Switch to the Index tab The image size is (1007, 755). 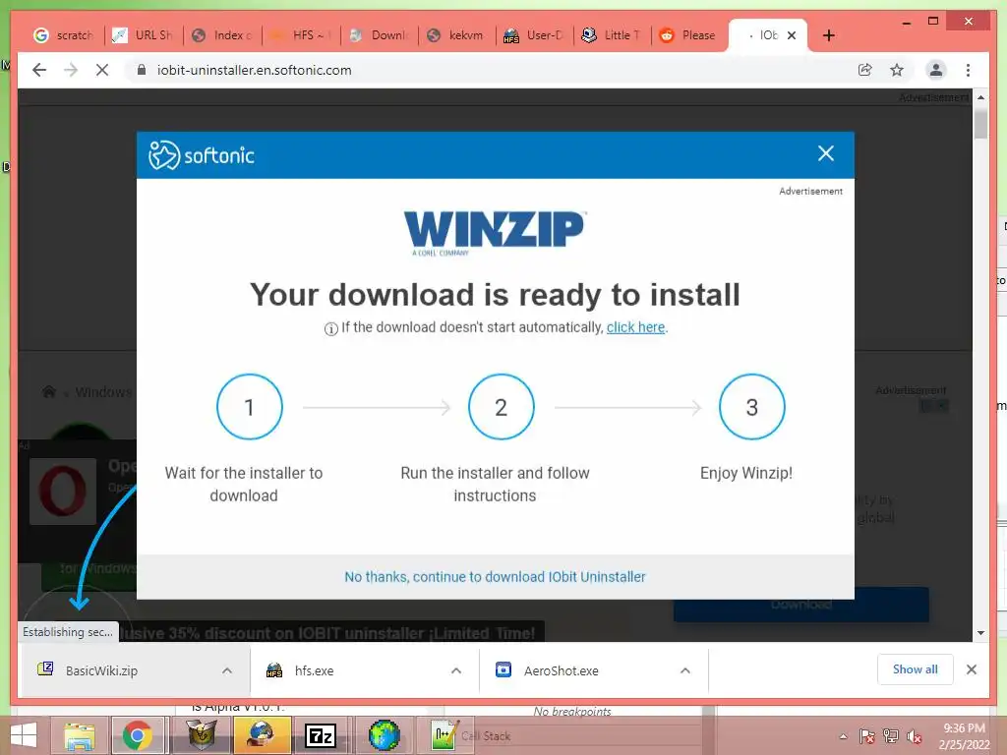[222, 35]
